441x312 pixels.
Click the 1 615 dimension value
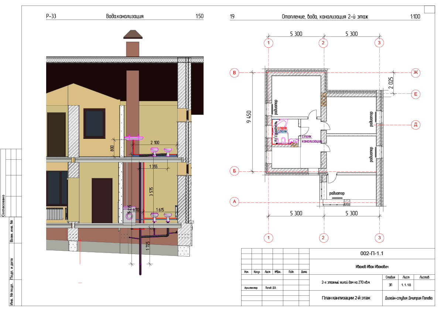pos(160,210)
